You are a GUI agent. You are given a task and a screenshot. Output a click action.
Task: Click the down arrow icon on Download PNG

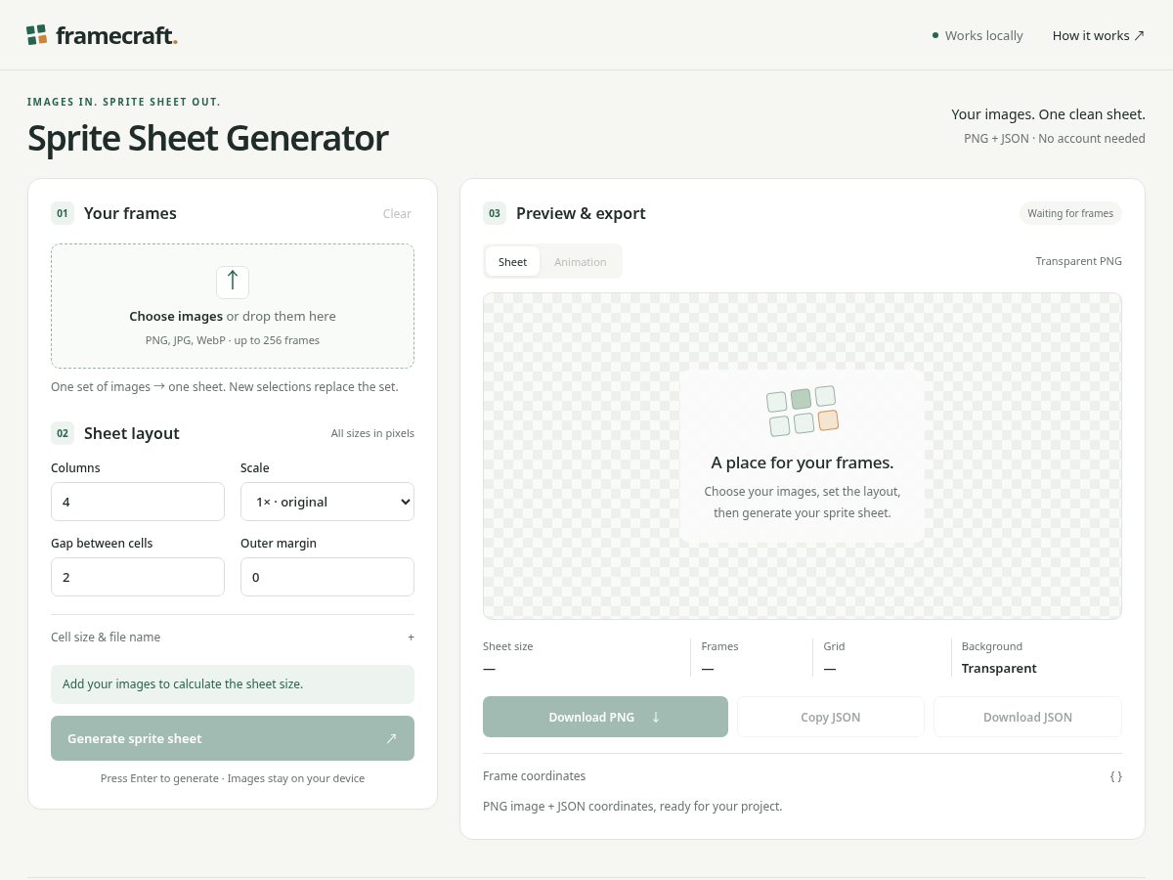[656, 717]
